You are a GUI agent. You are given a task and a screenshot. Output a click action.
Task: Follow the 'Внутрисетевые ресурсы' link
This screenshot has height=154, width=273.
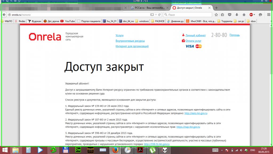pyautogui.click(x=130, y=41)
